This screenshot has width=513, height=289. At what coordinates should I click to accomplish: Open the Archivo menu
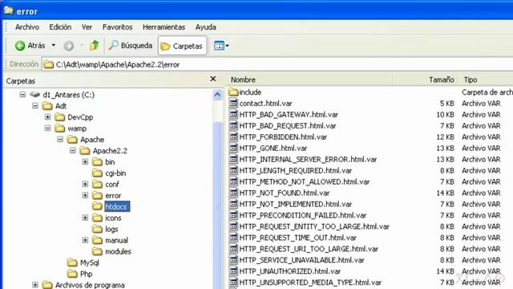tap(27, 27)
